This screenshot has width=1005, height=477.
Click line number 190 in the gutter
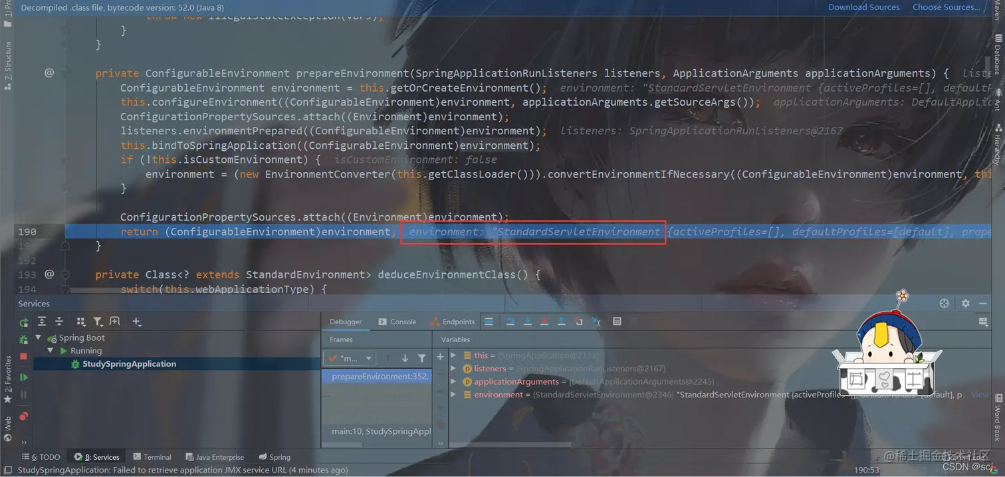coord(27,231)
